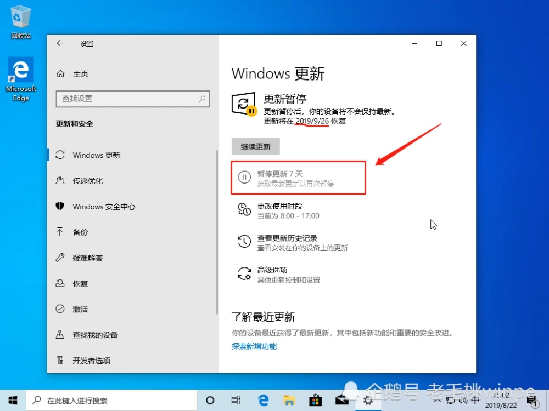This screenshot has height=411, width=549.
Task: Focus the 查找设置 search box
Action: 133,99
